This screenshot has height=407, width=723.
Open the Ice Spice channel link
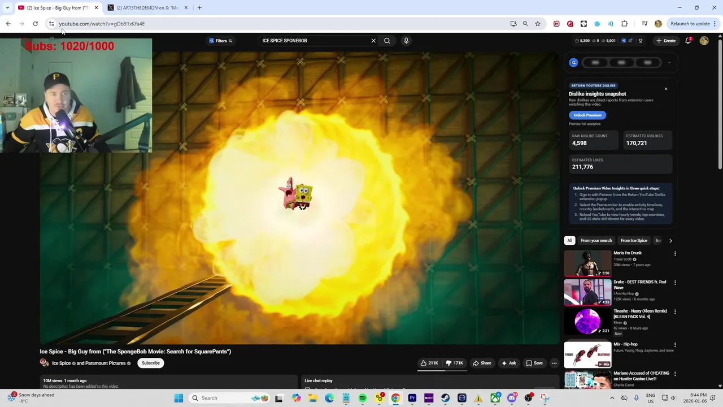coord(62,363)
